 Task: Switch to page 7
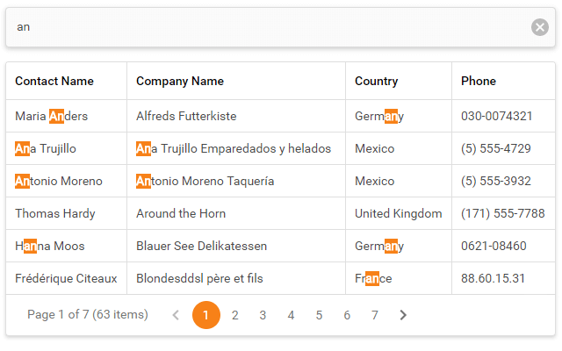375,315
